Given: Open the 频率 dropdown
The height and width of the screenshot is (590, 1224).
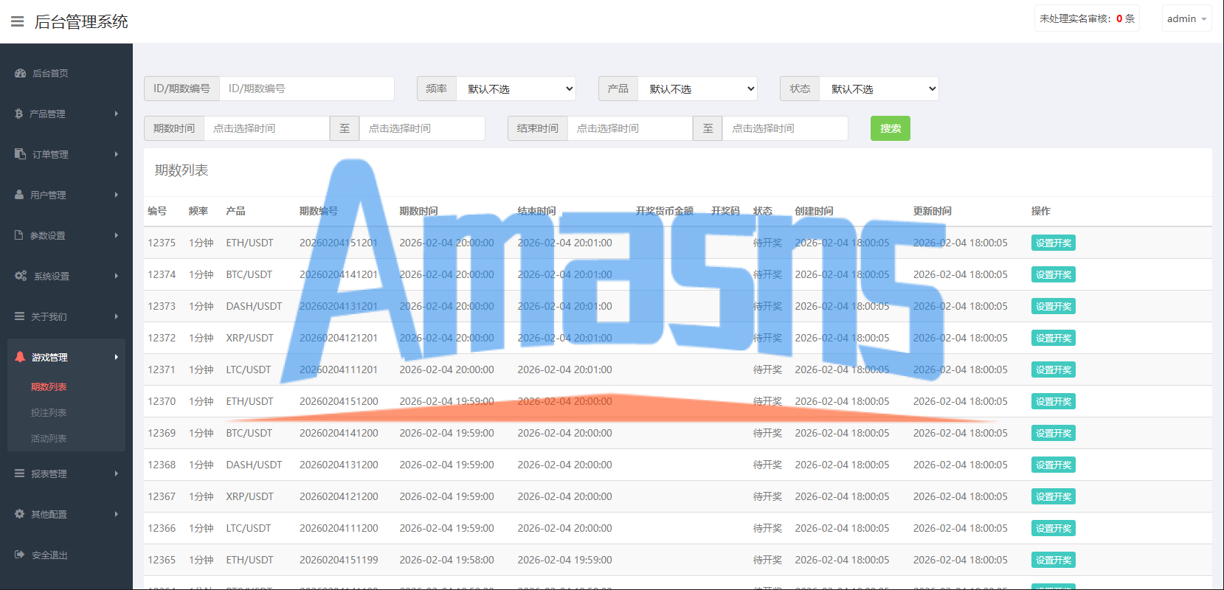Looking at the screenshot, I should (x=516, y=88).
